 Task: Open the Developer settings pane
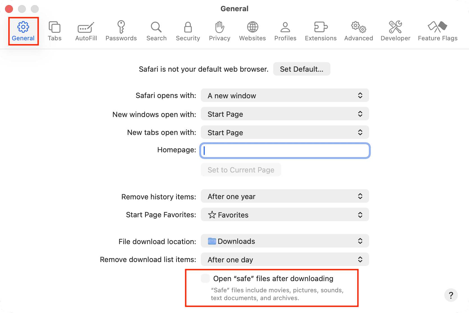[395, 31]
